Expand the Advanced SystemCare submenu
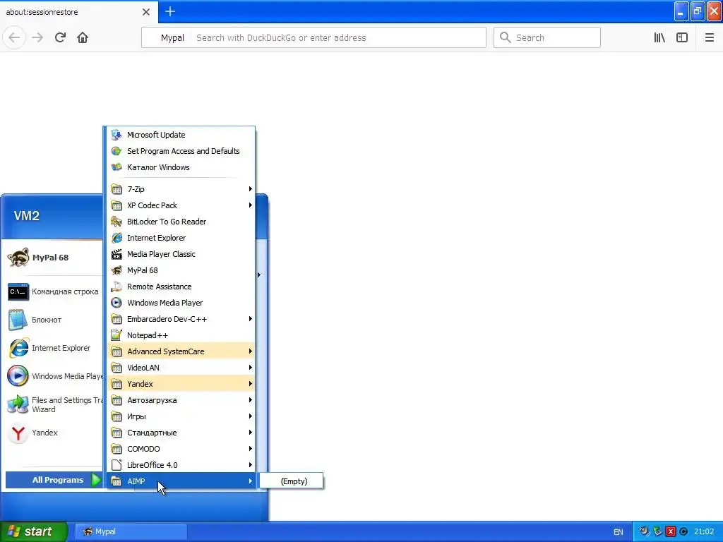 [x=181, y=351]
